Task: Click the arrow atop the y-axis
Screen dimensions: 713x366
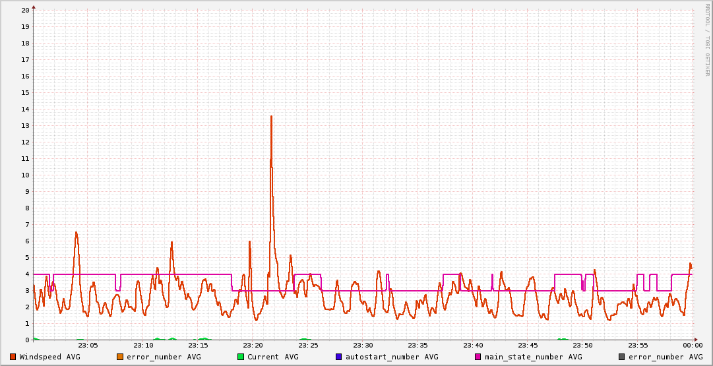Action: [x=33, y=7]
